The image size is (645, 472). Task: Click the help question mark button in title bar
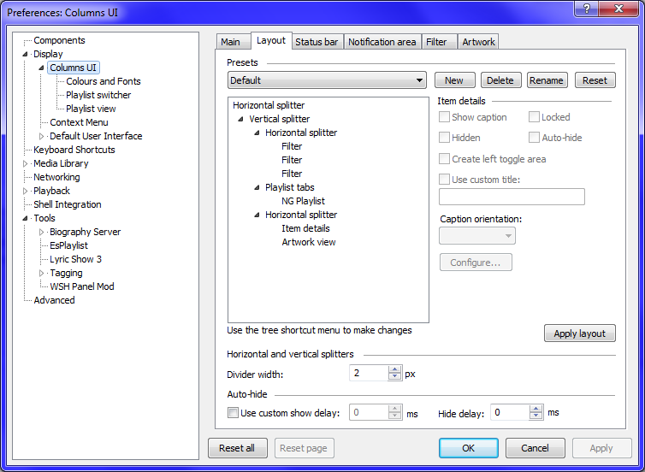pyautogui.click(x=587, y=9)
